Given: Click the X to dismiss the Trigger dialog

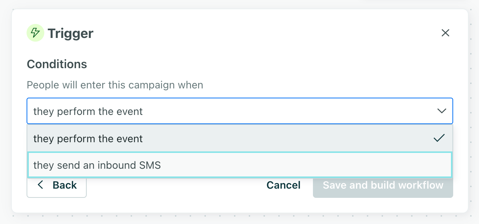Looking at the screenshot, I should (445, 33).
